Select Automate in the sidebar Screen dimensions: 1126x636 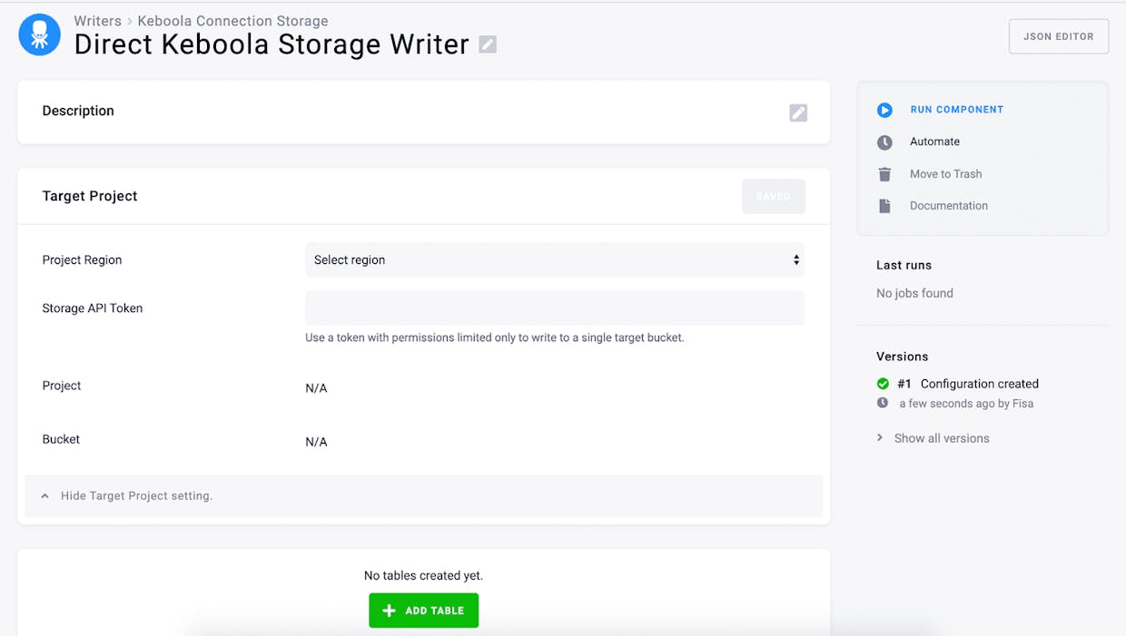coord(934,142)
